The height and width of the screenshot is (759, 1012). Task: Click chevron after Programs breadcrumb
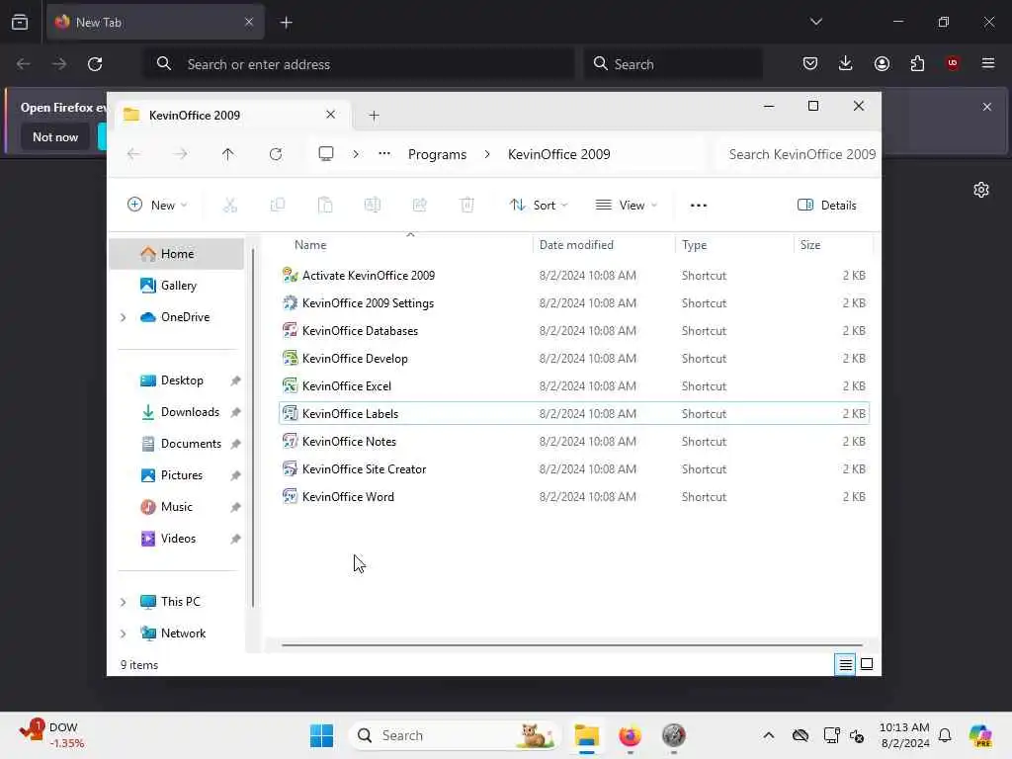tap(487, 154)
